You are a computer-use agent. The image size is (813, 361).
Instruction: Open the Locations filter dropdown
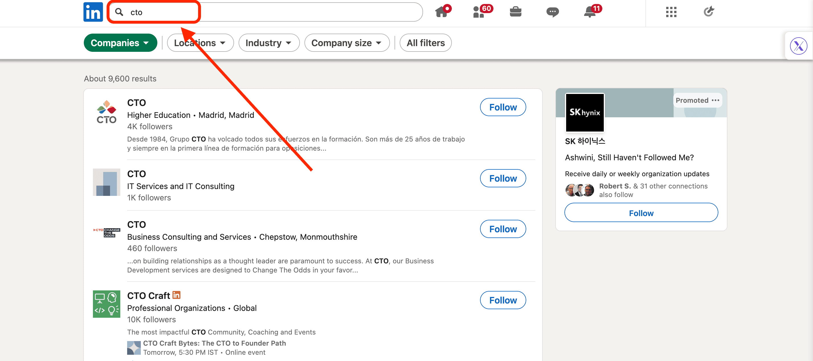[x=200, y=43]
